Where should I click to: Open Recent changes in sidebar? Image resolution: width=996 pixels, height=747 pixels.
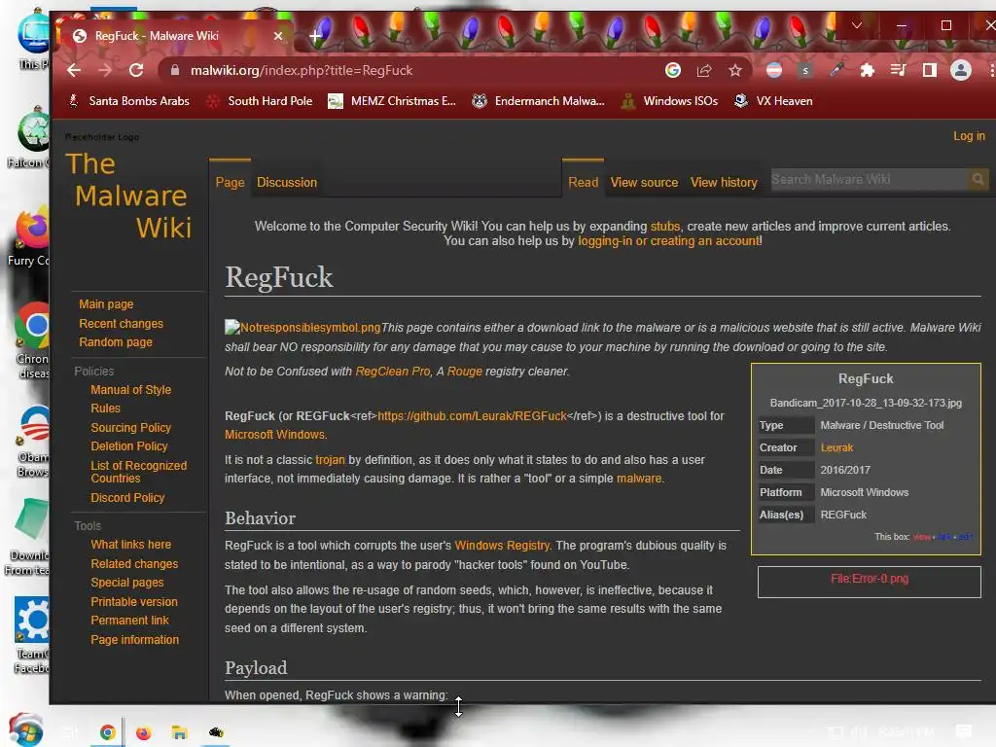(121, 323)
